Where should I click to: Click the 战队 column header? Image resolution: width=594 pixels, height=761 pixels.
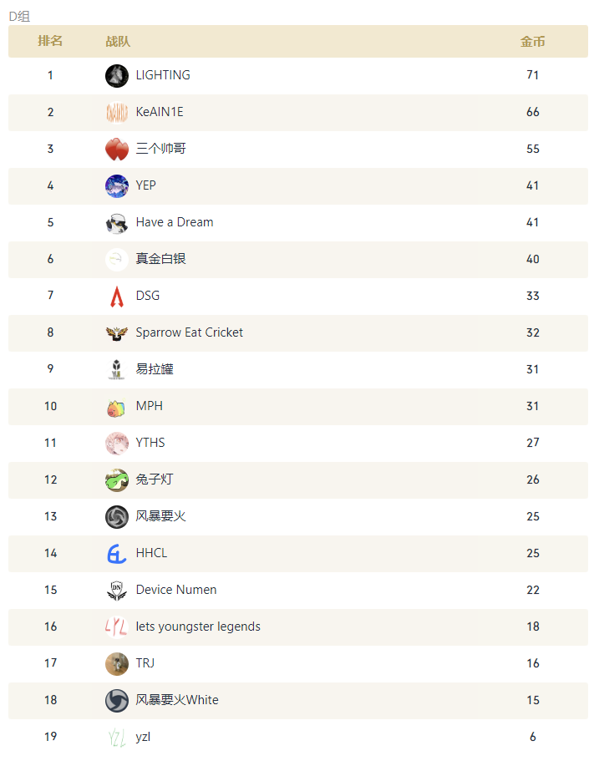tap(118, 42)
